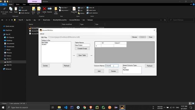Open Brave browser from the taskbar
Screen dimensions: 195x110
[x=91, y=107]
